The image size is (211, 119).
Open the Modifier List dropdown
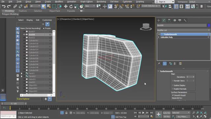pyautogui.click(x=184, y=30)
